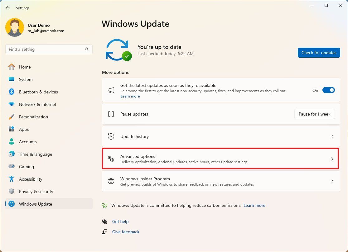Expand Update history
348x252 pixels.
[221, 136]
